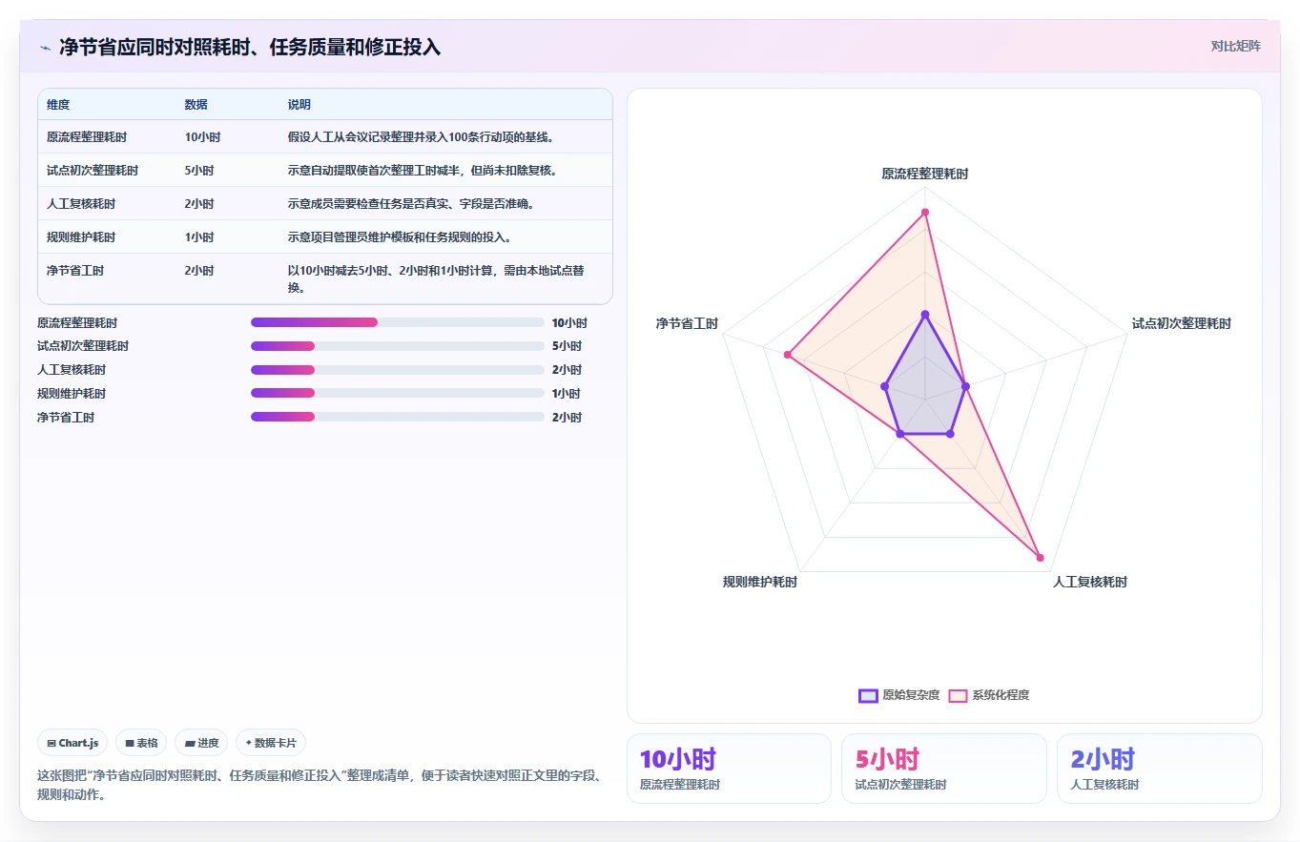Click the 5小时 value beside progress bars
The height and width of the screenshot is (842, 1300).
coord(567,346)
